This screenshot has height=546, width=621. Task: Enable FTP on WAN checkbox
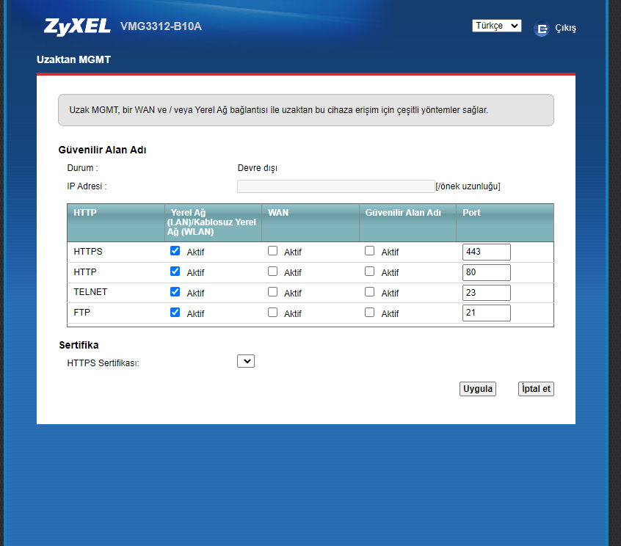(x=272, y=313)
